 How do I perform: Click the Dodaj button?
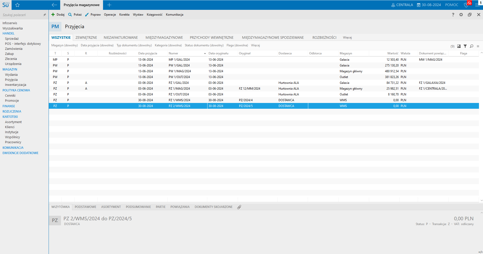(x=58, y=15)
